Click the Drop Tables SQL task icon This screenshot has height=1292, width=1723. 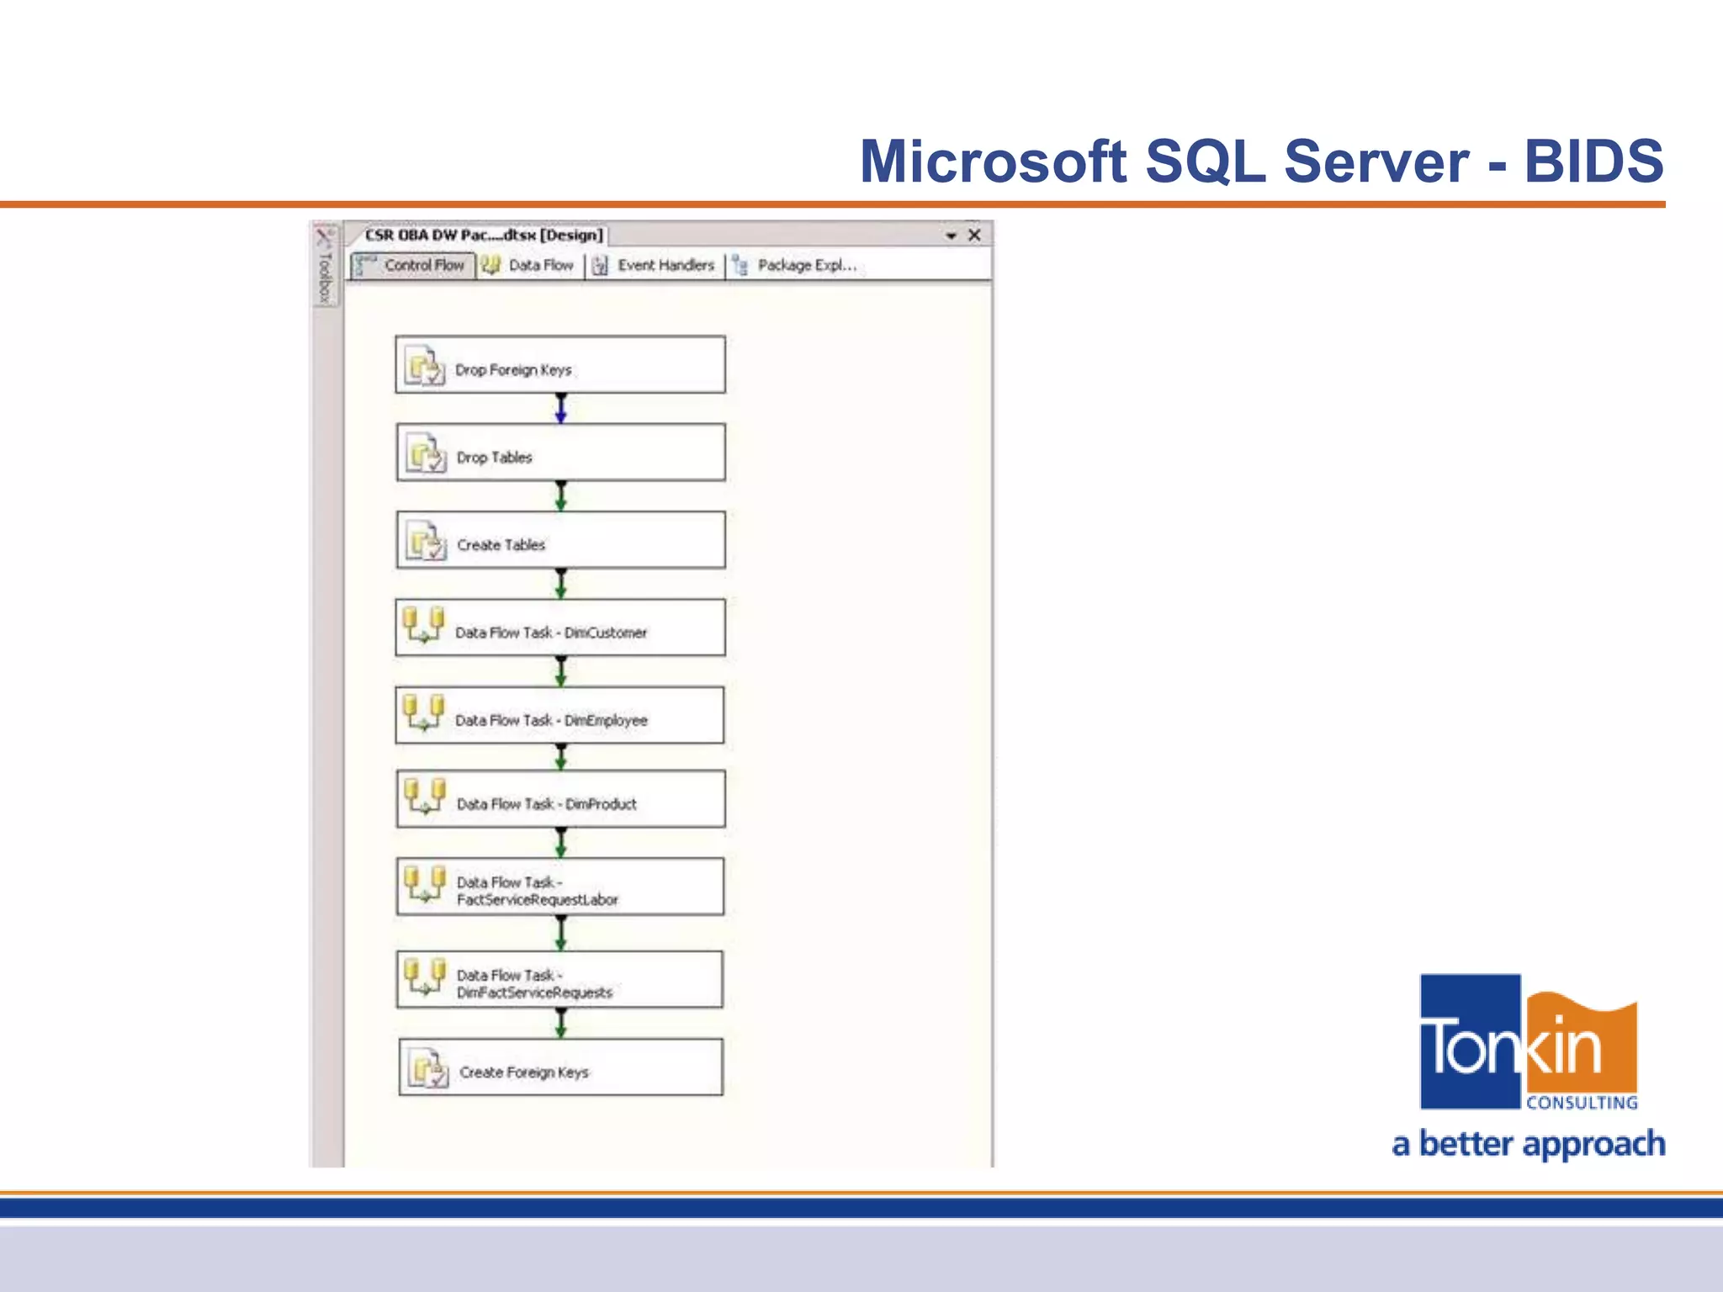point(426,453)
